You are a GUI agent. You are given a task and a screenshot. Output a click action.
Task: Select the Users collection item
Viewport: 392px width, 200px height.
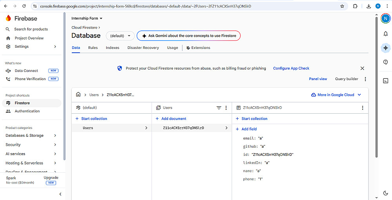[88, 128]
